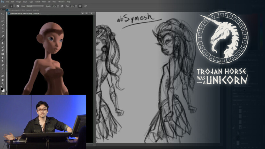Select the Horizontal Type tool
The image size is (265, 149).
(3, 68)
